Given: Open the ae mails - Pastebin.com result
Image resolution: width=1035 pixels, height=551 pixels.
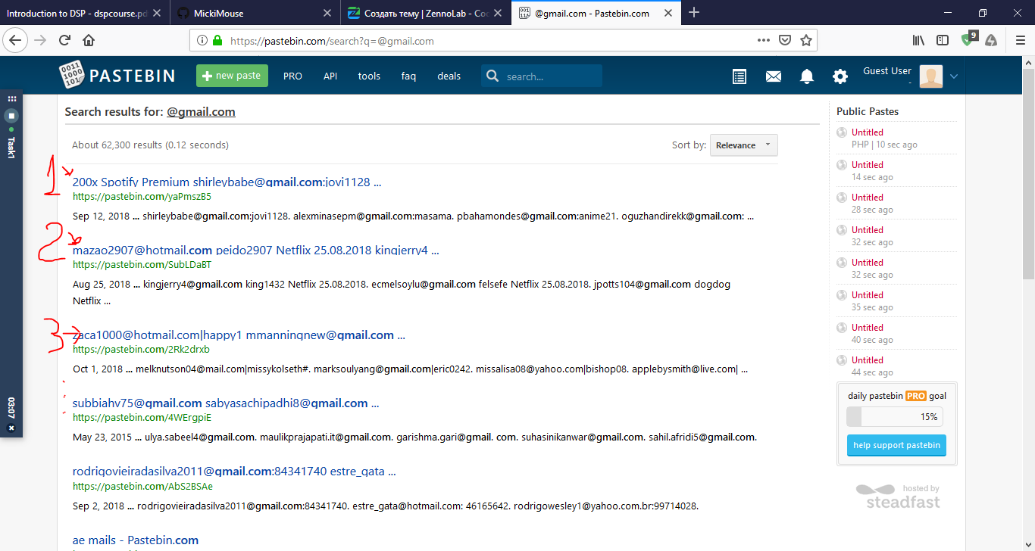Looking at the screenshot, I should 136,540.
